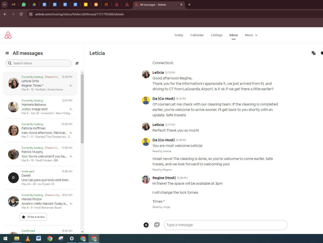
Task: Open the Gmail pinned browser tab
Action: point(13,5)
